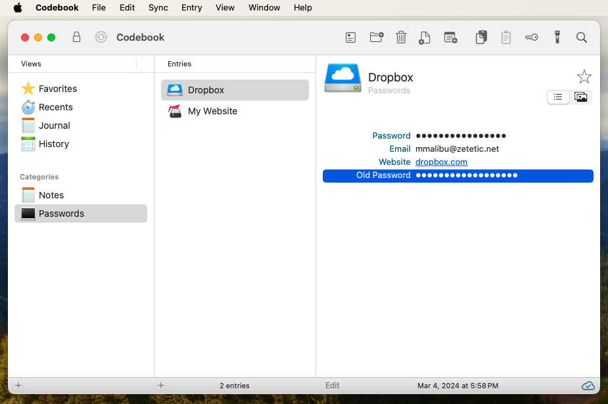This screenshot has height=404, width=608.
Task: Click the Entries column header
Action: pos(179,64)
